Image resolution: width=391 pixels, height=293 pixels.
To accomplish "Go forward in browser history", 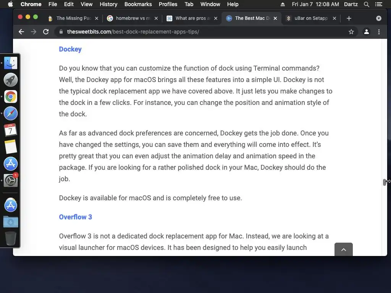I will coord(34,32).
